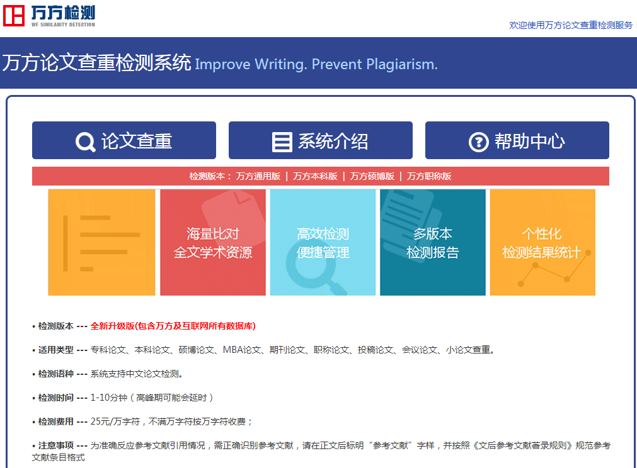Screen dimensions: 637x468
Task: Click the question mark icon in 帮助中心 button
Action: [479, 142]
